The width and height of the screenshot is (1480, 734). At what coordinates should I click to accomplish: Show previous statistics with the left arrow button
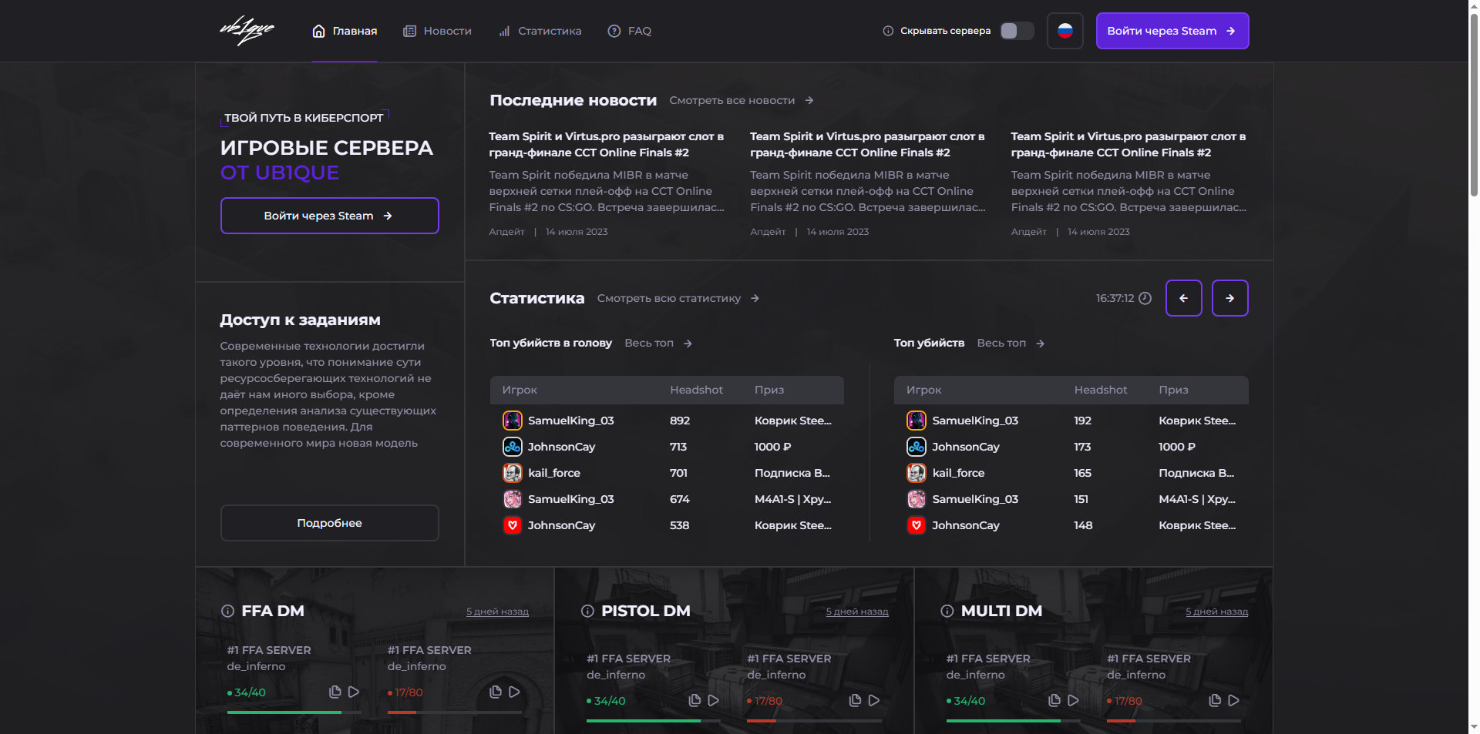pyautogui.click(x=1184, y=298)
